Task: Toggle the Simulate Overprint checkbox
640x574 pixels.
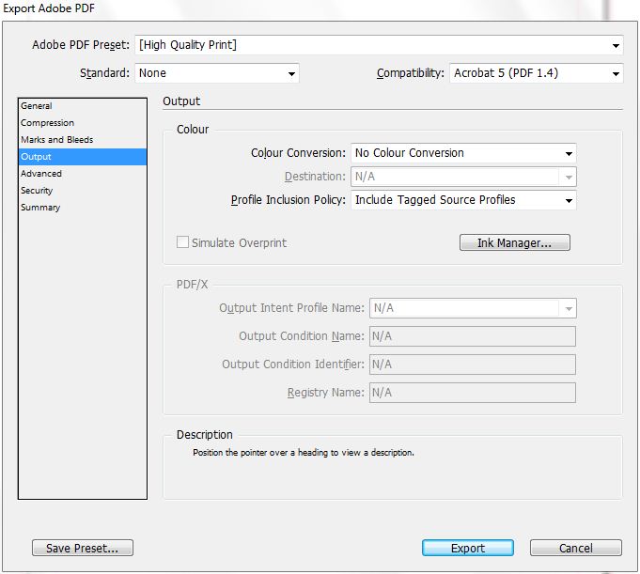Action: 182,242
